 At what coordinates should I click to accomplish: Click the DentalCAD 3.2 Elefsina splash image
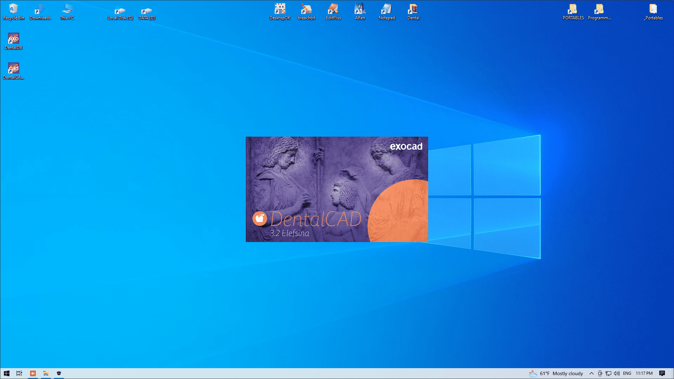point(337,189)
